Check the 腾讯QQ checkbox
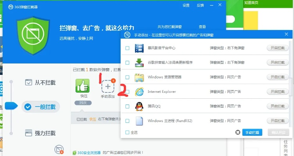The height and width of the screenshot is (156, 294). click(x=127, y=106)
